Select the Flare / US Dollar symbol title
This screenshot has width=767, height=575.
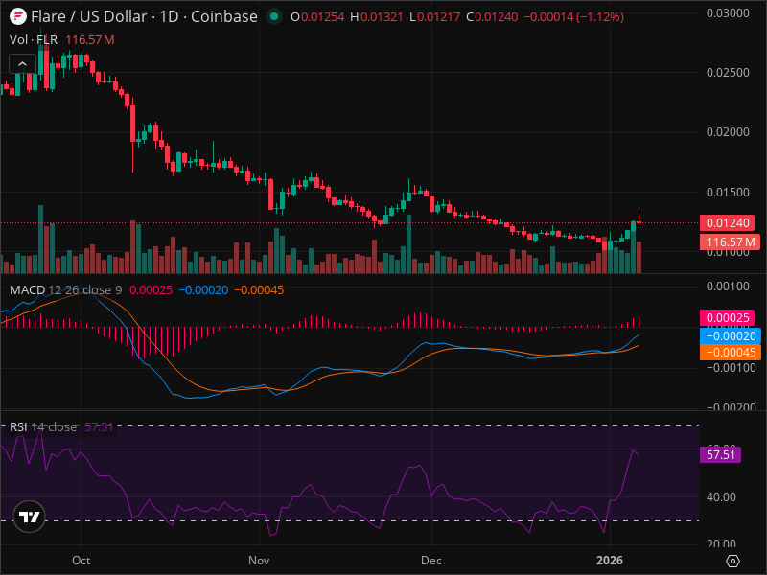point(144,16)
